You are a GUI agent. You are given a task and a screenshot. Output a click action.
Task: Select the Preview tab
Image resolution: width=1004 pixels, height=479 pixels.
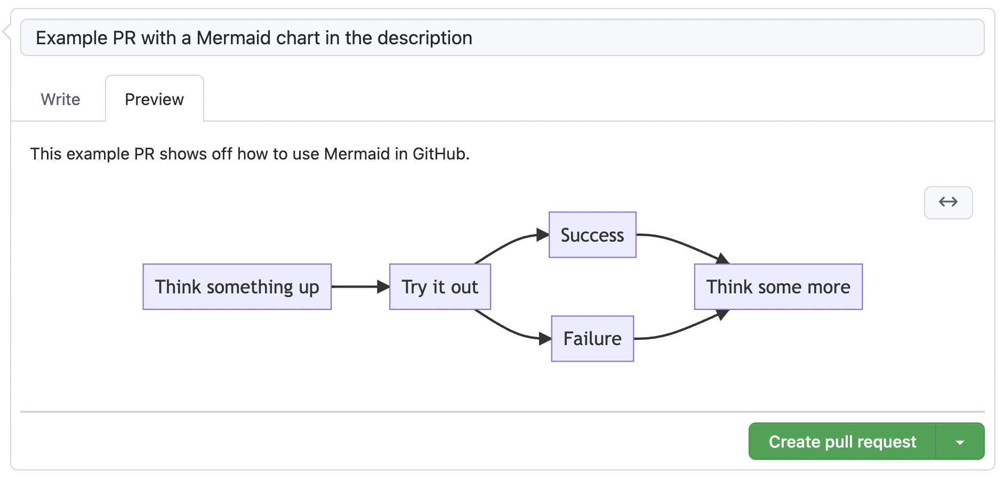tap(154, 99)
